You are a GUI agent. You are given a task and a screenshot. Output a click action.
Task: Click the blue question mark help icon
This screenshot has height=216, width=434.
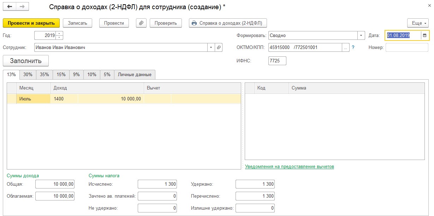point(353,48)
